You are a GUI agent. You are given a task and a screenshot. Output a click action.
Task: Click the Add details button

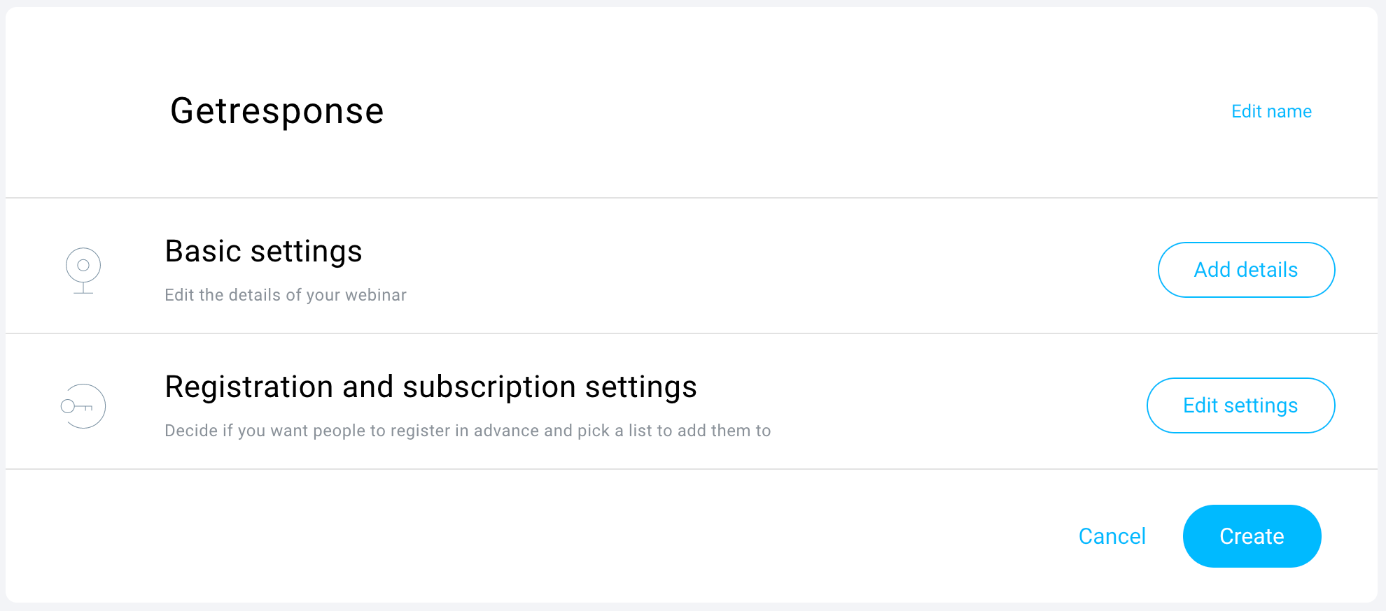tap(1246, 270)
